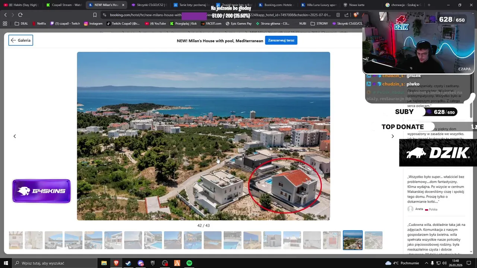The image size is (477, 268).
Task: Open the (1) czapa0 - Twitch bookmark
Action: 65,23
